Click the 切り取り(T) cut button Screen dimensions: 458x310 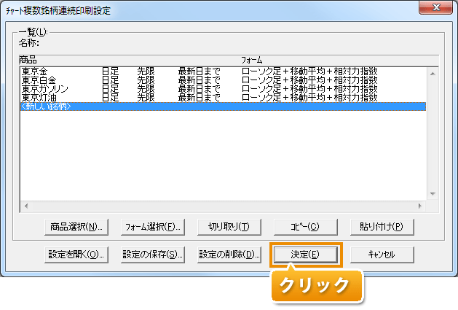pyautogui.click(x=229, y=226)
